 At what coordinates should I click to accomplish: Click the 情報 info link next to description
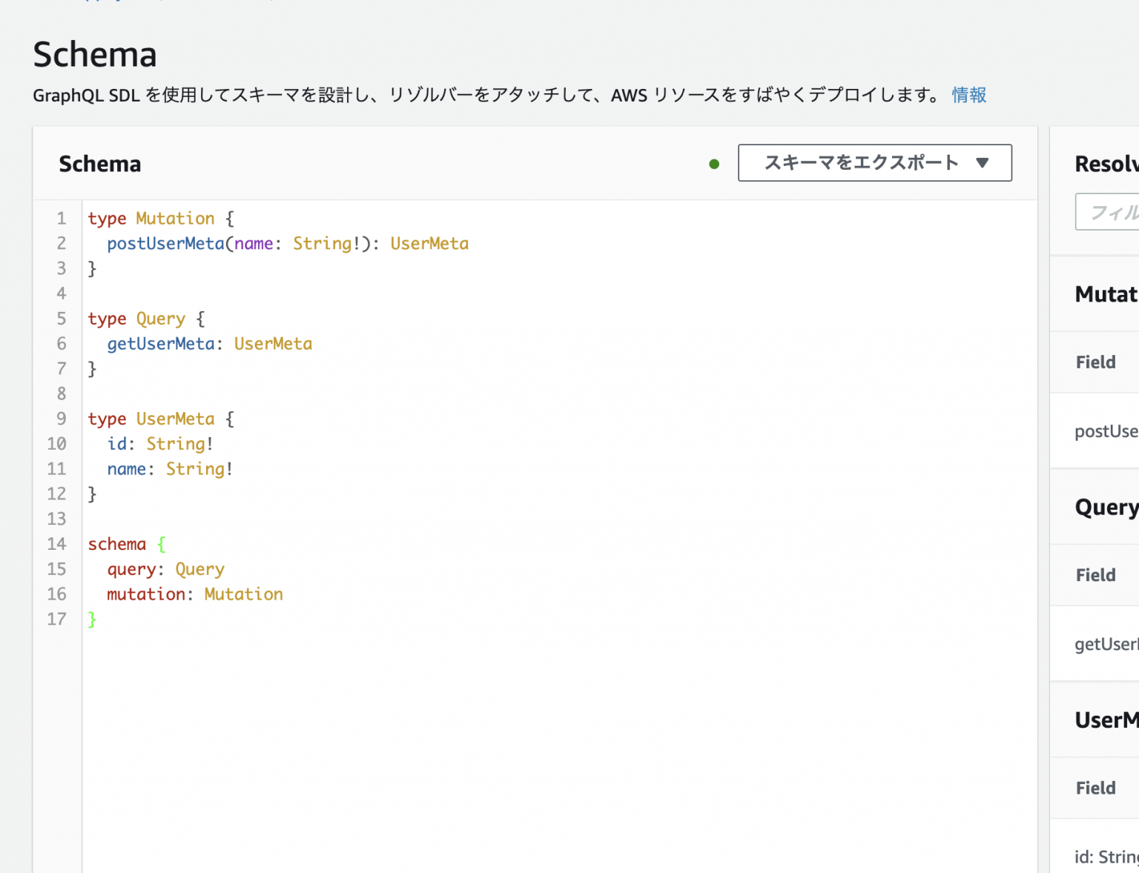coord(968,95)
